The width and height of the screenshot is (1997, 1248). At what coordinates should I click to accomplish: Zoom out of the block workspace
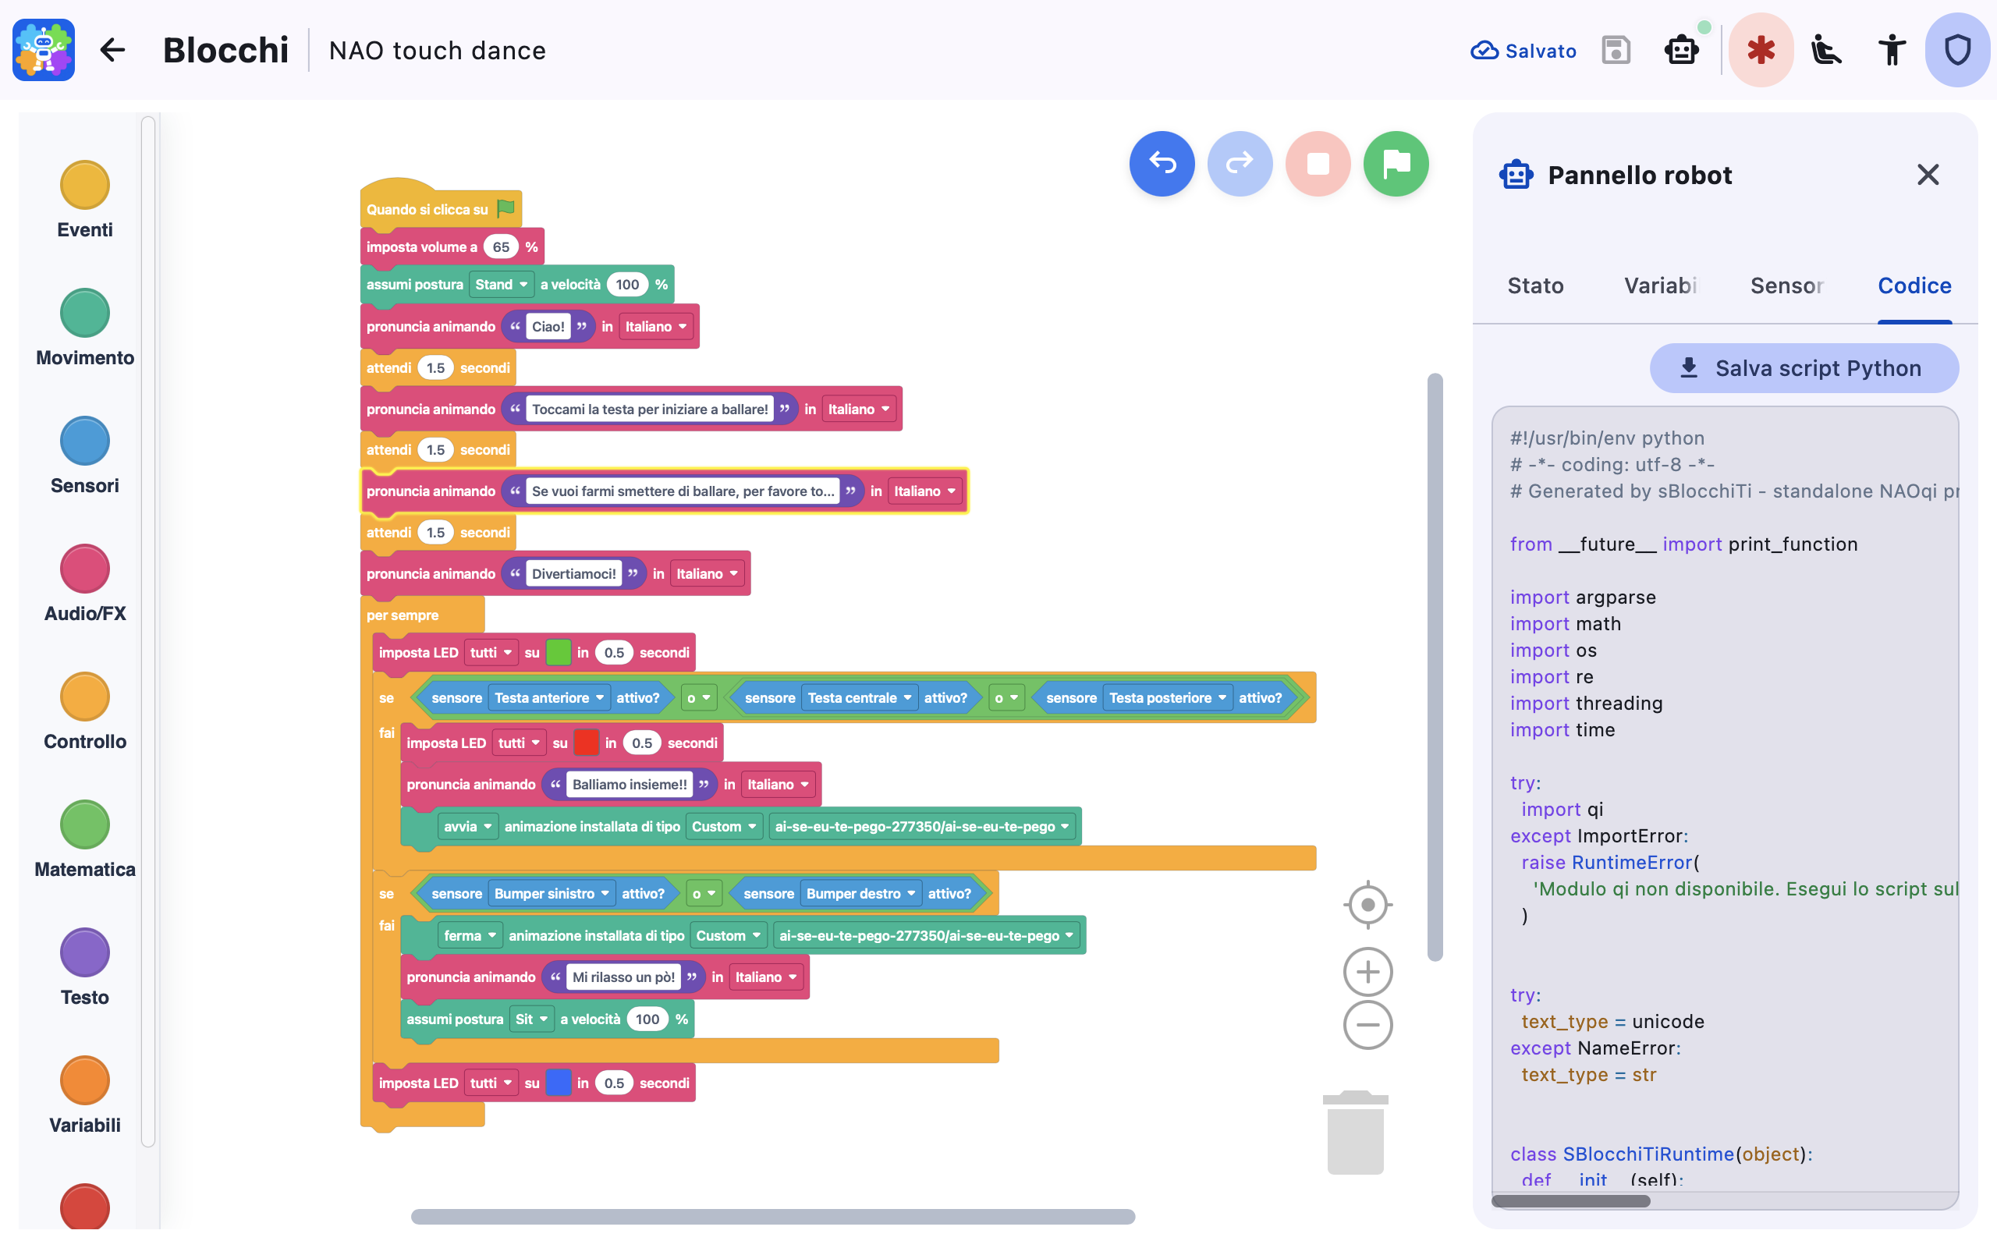[x=1367, y=1025]
